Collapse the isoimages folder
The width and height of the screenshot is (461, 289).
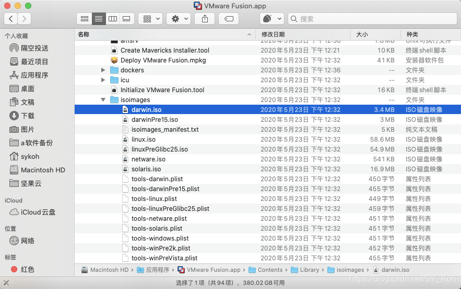tap(103, 99)
